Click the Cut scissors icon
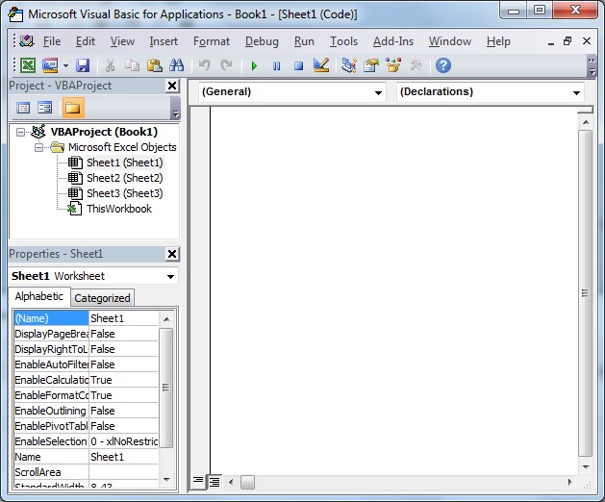The height and width of the screenshot is (502, 605). (110, 65)
